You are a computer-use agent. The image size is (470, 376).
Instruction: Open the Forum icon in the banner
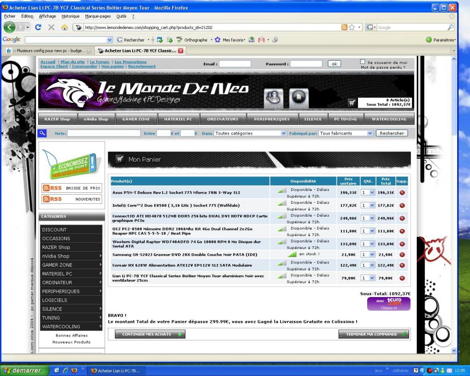point(298,98)
